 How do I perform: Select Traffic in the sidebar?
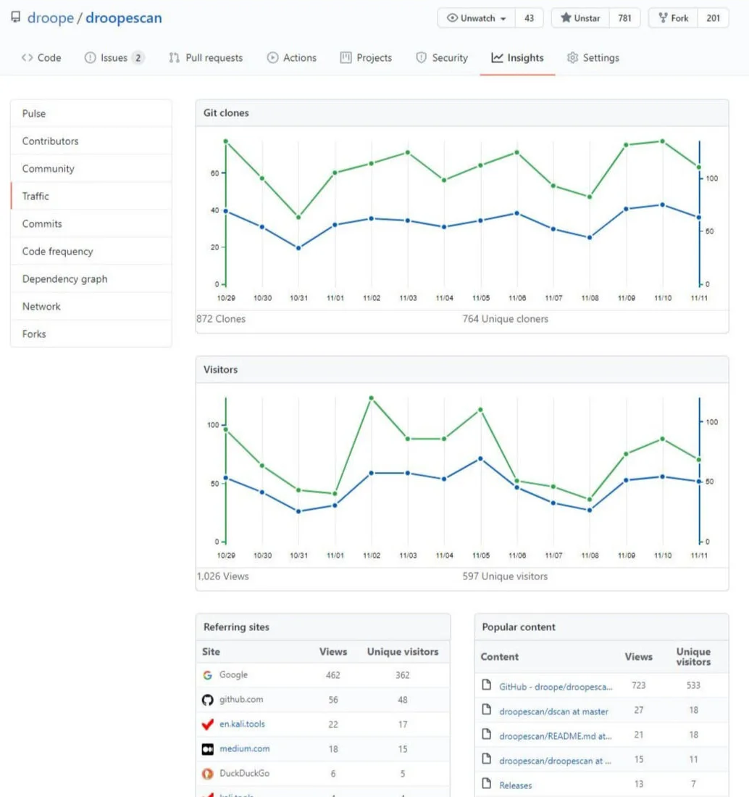pos(91,196)
